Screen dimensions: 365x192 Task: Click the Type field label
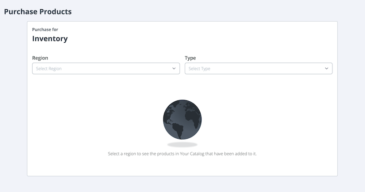tap(190, 58)
